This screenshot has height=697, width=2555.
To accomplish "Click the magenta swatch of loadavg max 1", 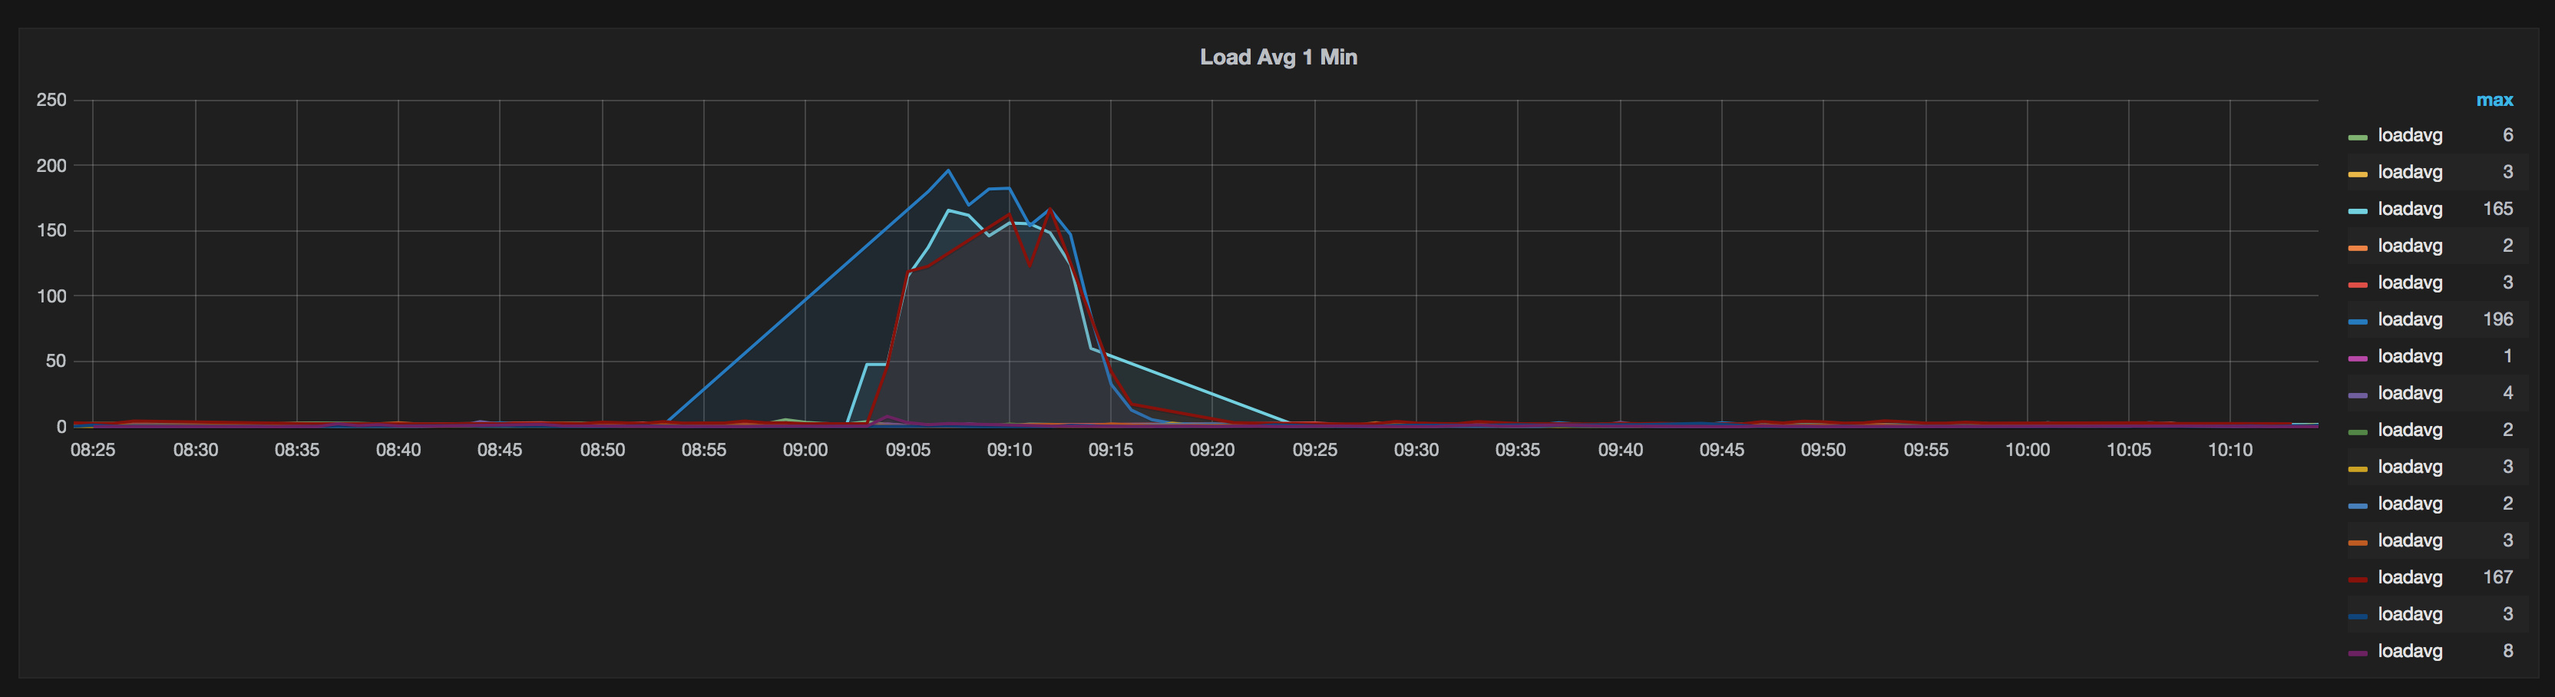I will pos(2358,358).
